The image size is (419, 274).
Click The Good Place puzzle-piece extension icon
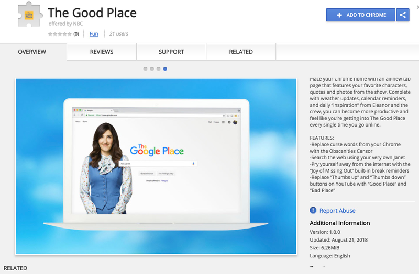point(30,15)
